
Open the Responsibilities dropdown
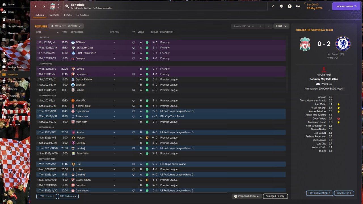pos(246,196)
